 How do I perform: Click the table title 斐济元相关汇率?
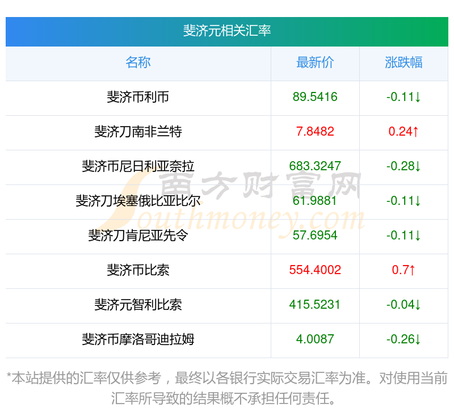click(227, 31)
